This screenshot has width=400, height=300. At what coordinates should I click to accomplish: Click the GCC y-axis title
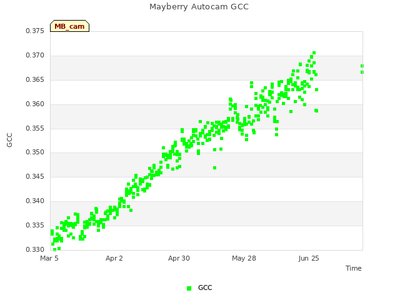coord(9,140)
